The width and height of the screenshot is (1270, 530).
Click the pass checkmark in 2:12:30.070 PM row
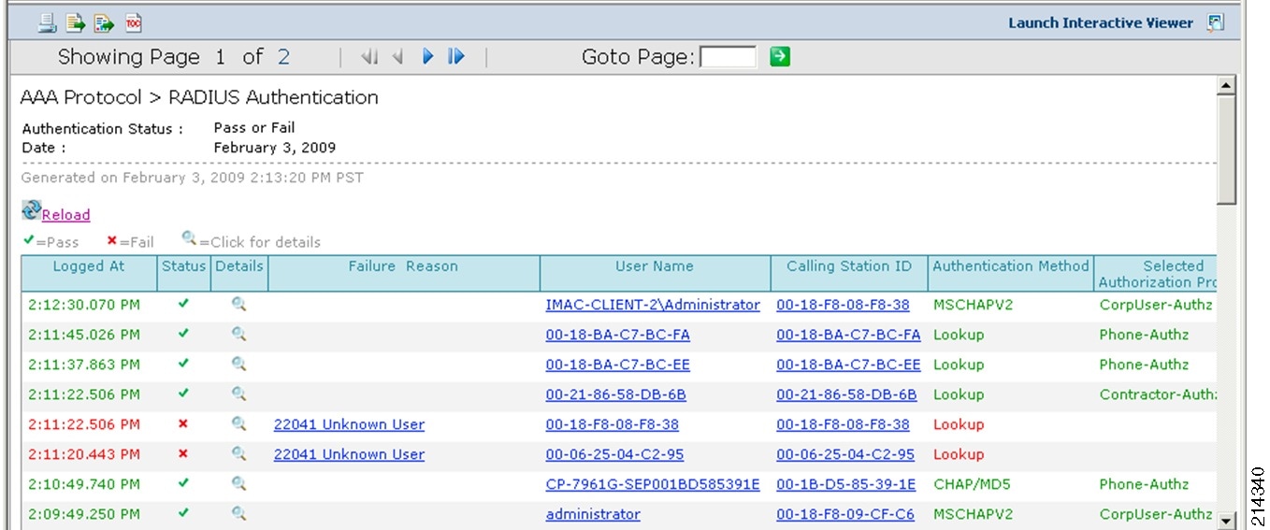click(183, 304)
